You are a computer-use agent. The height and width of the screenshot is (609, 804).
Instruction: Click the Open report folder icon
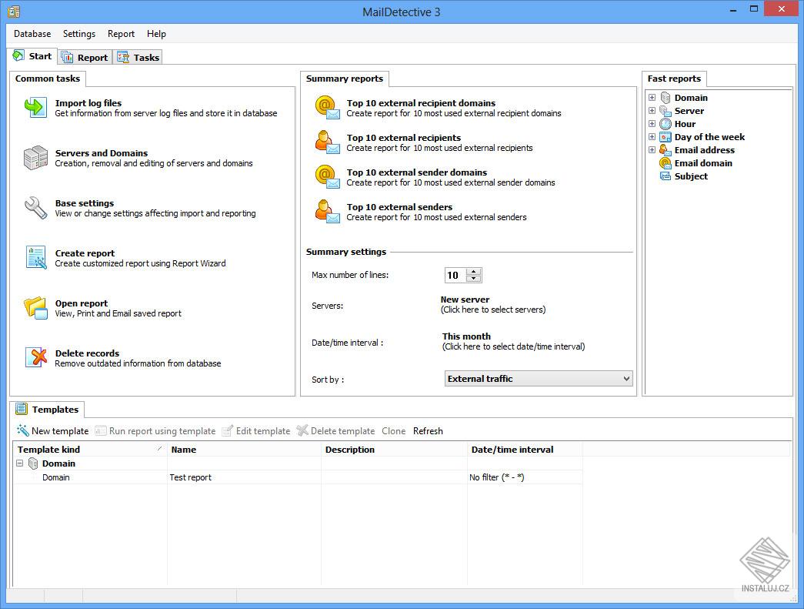pyautogui.click(x=35, y=307)
